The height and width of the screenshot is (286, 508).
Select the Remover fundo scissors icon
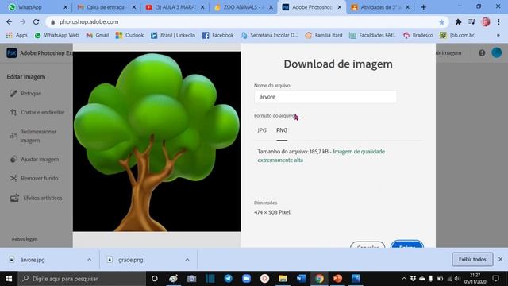pyautogui.click(x=13, y=178)
